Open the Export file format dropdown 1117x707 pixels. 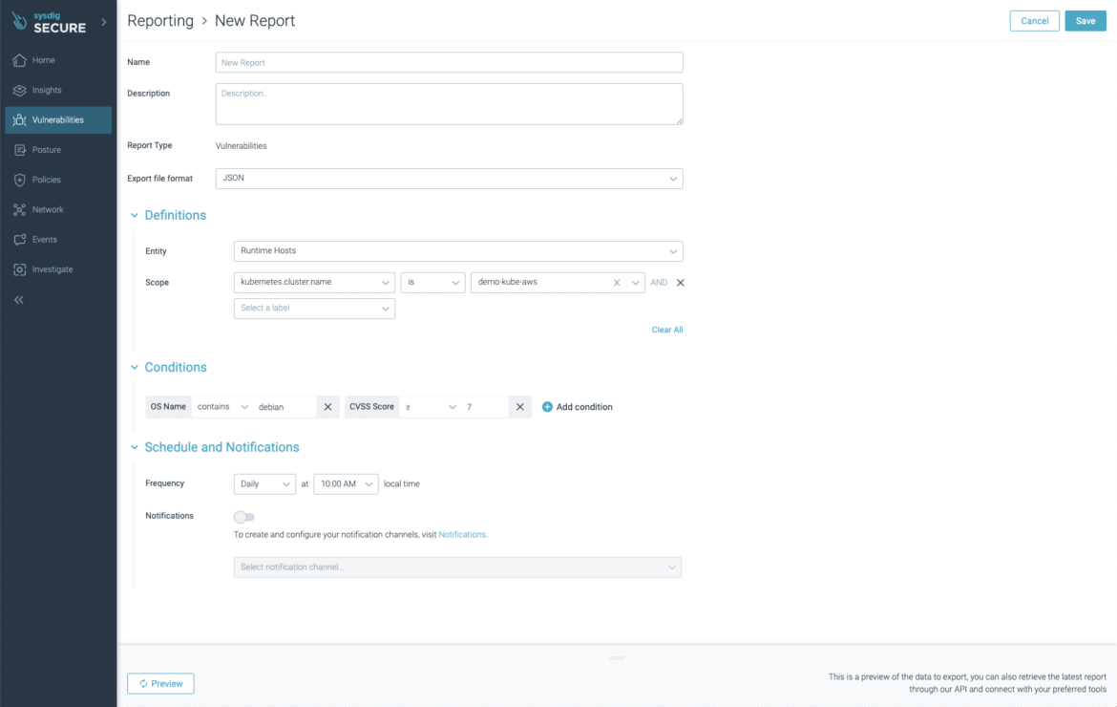(x=449, y=179)
